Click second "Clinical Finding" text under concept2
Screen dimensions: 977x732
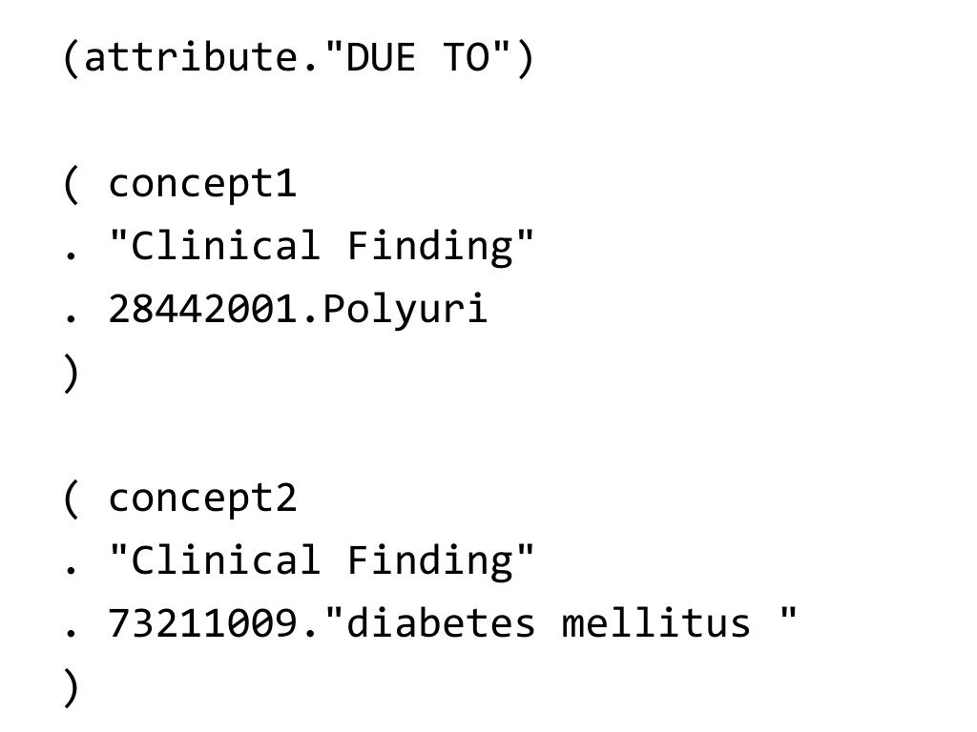[x=322, y=559]
